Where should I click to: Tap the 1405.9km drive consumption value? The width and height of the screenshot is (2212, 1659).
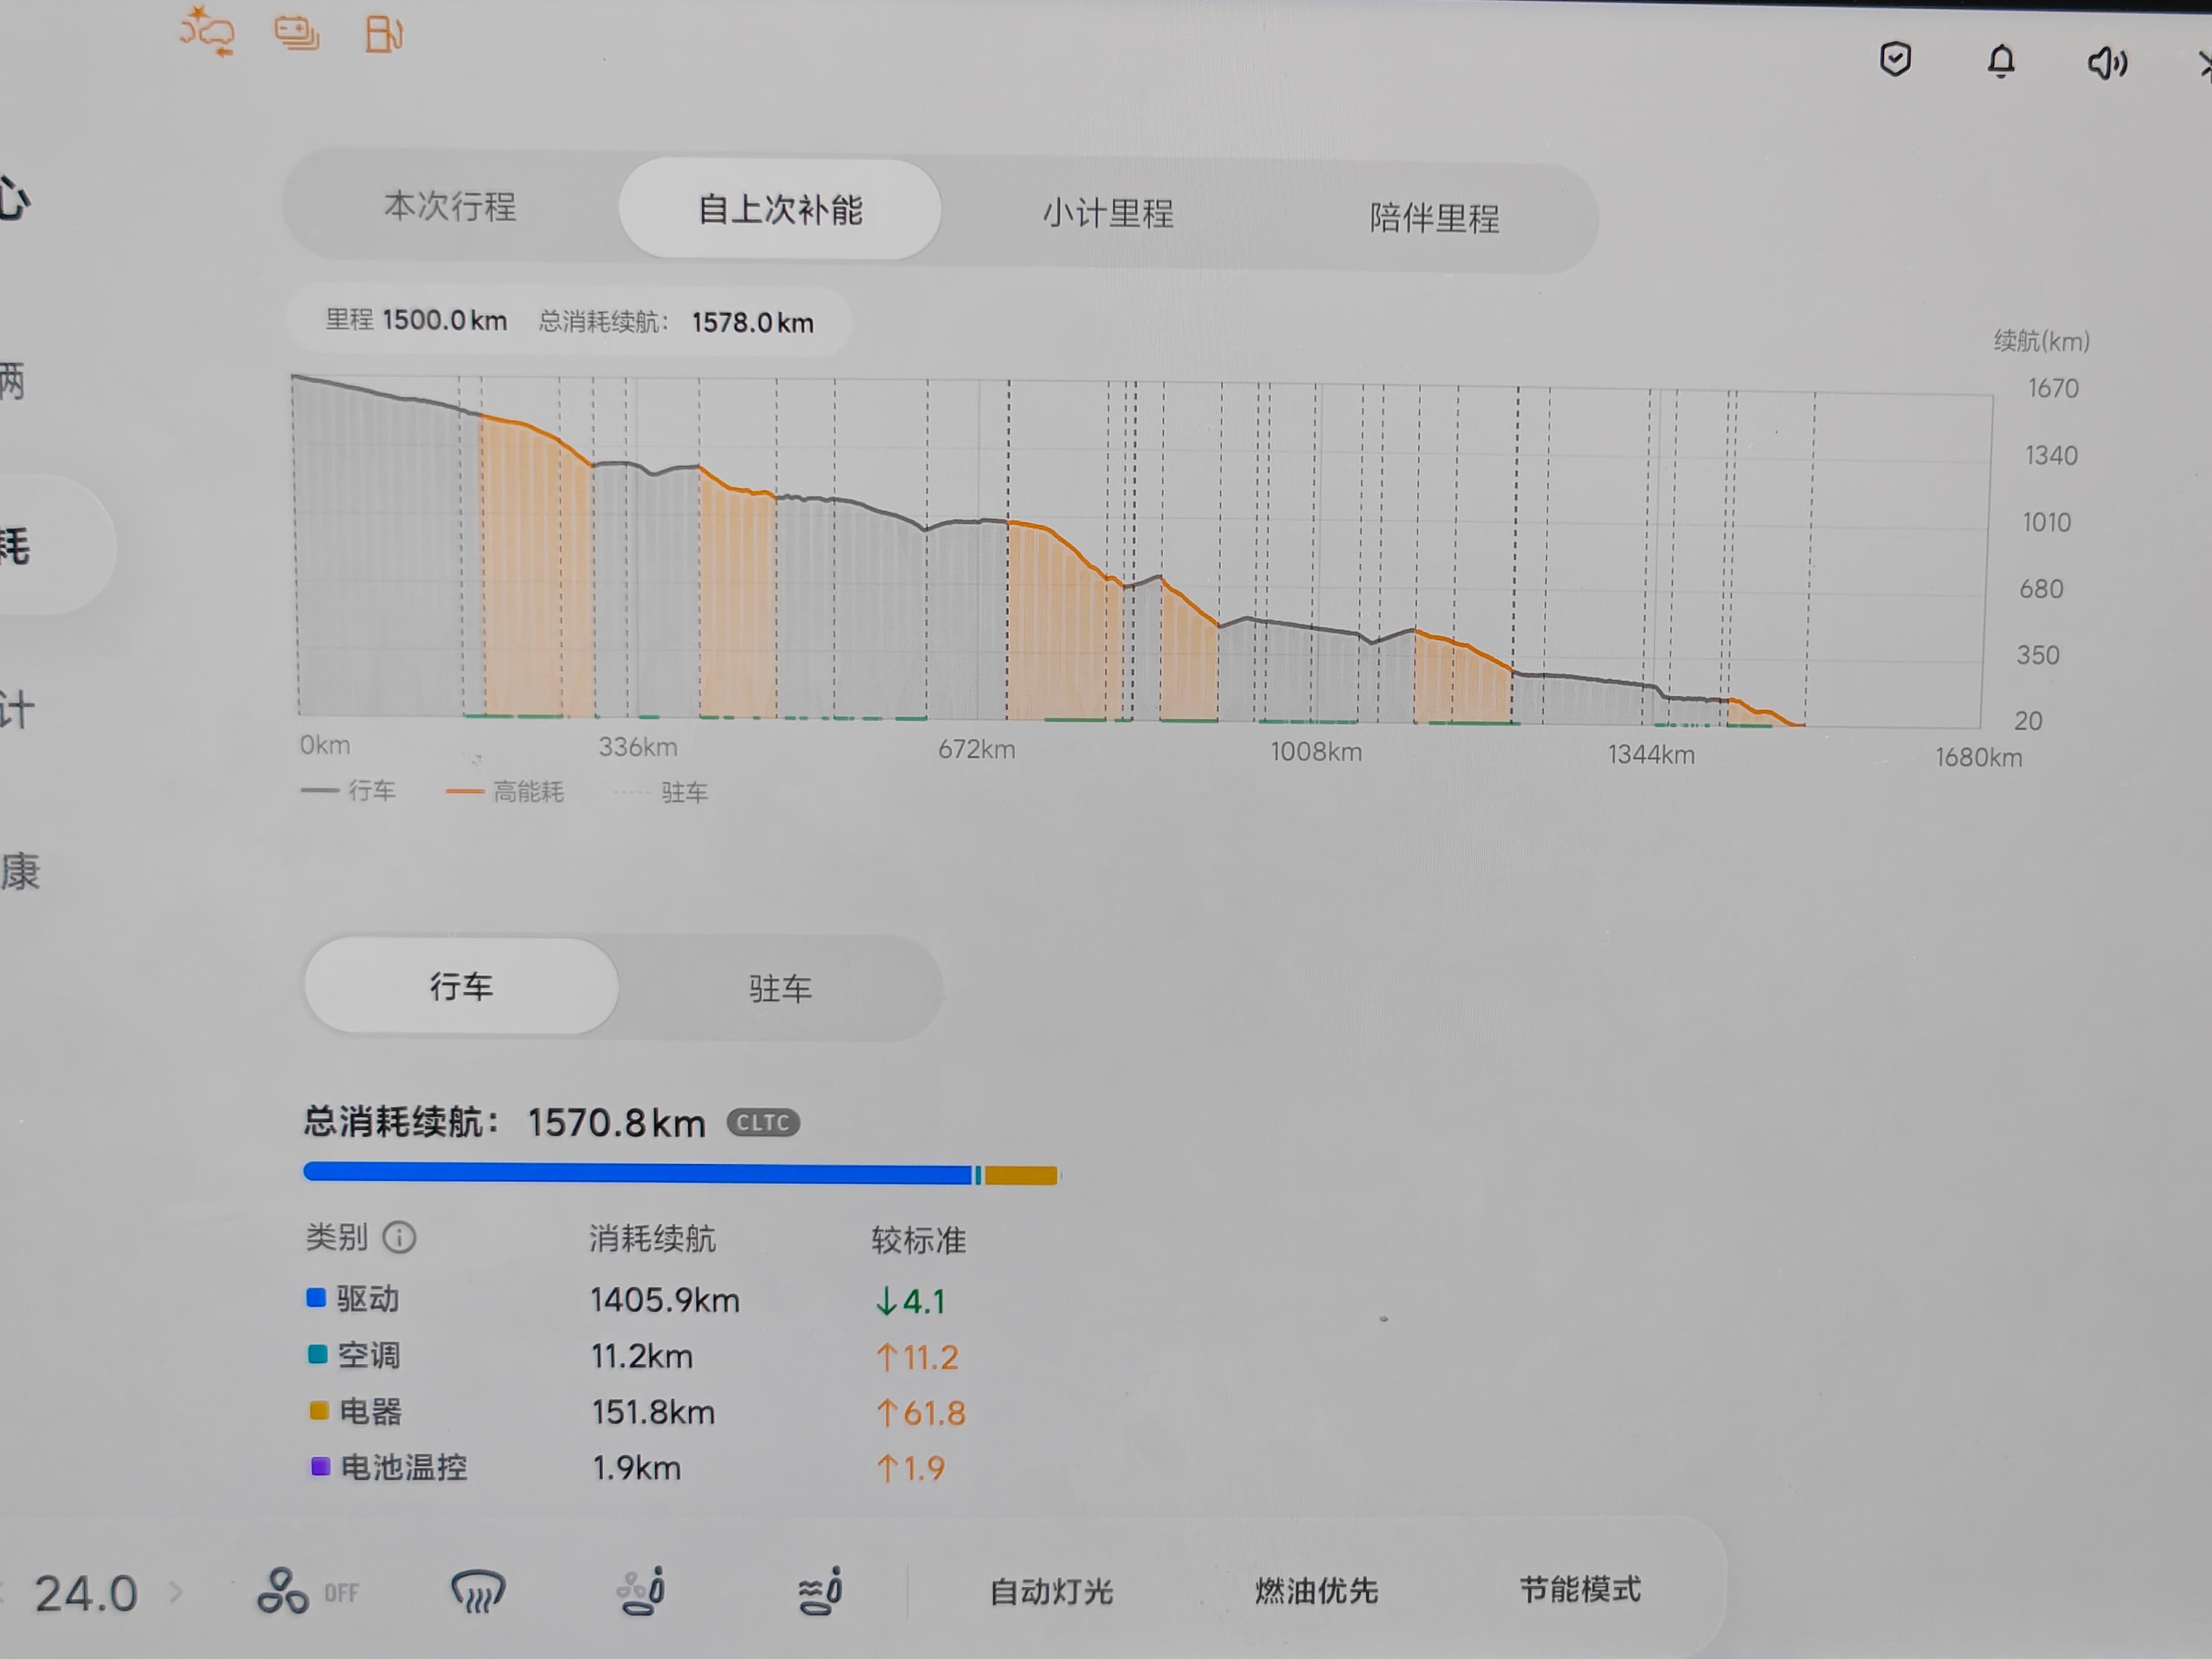(665, 1300)
